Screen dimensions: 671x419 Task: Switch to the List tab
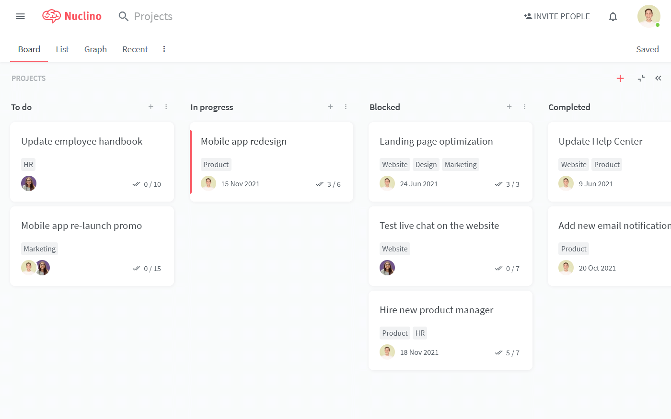coord(62,49)
